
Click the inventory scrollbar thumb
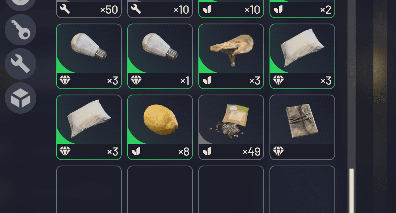coord(352,191)
